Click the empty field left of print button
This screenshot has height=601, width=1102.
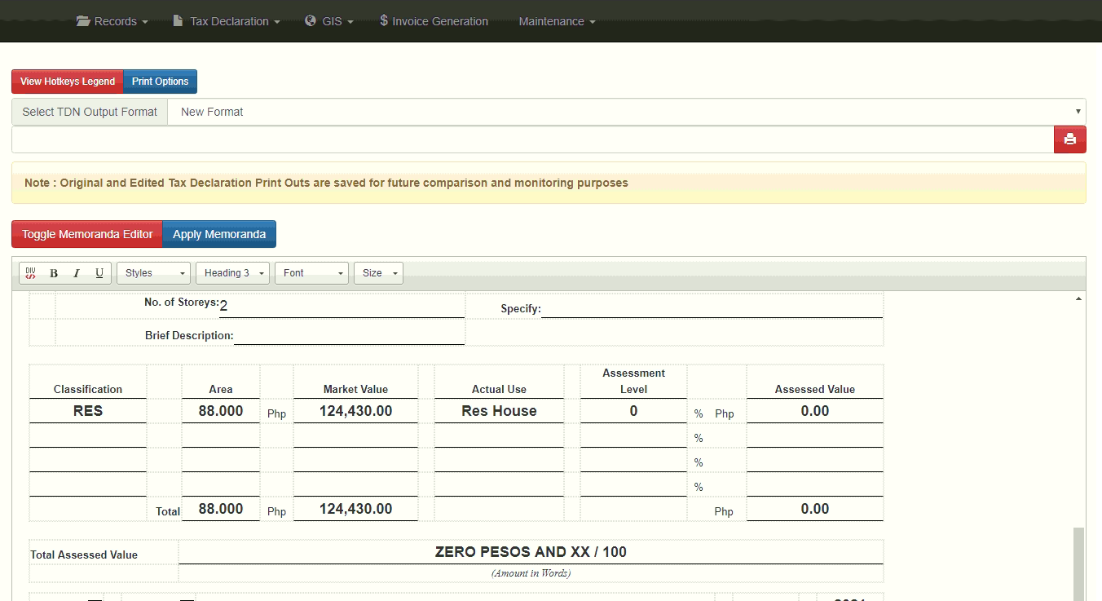[x=533, y=139]
